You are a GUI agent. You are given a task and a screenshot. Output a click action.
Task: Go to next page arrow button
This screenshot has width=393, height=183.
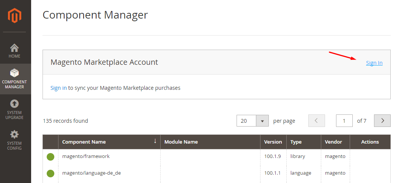pyautogui.click(x=382, y=121)
